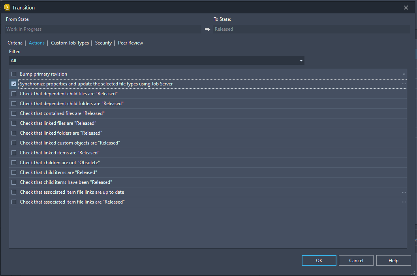
Task: Enable the Bump primary revision action
Action: point(13,74)
